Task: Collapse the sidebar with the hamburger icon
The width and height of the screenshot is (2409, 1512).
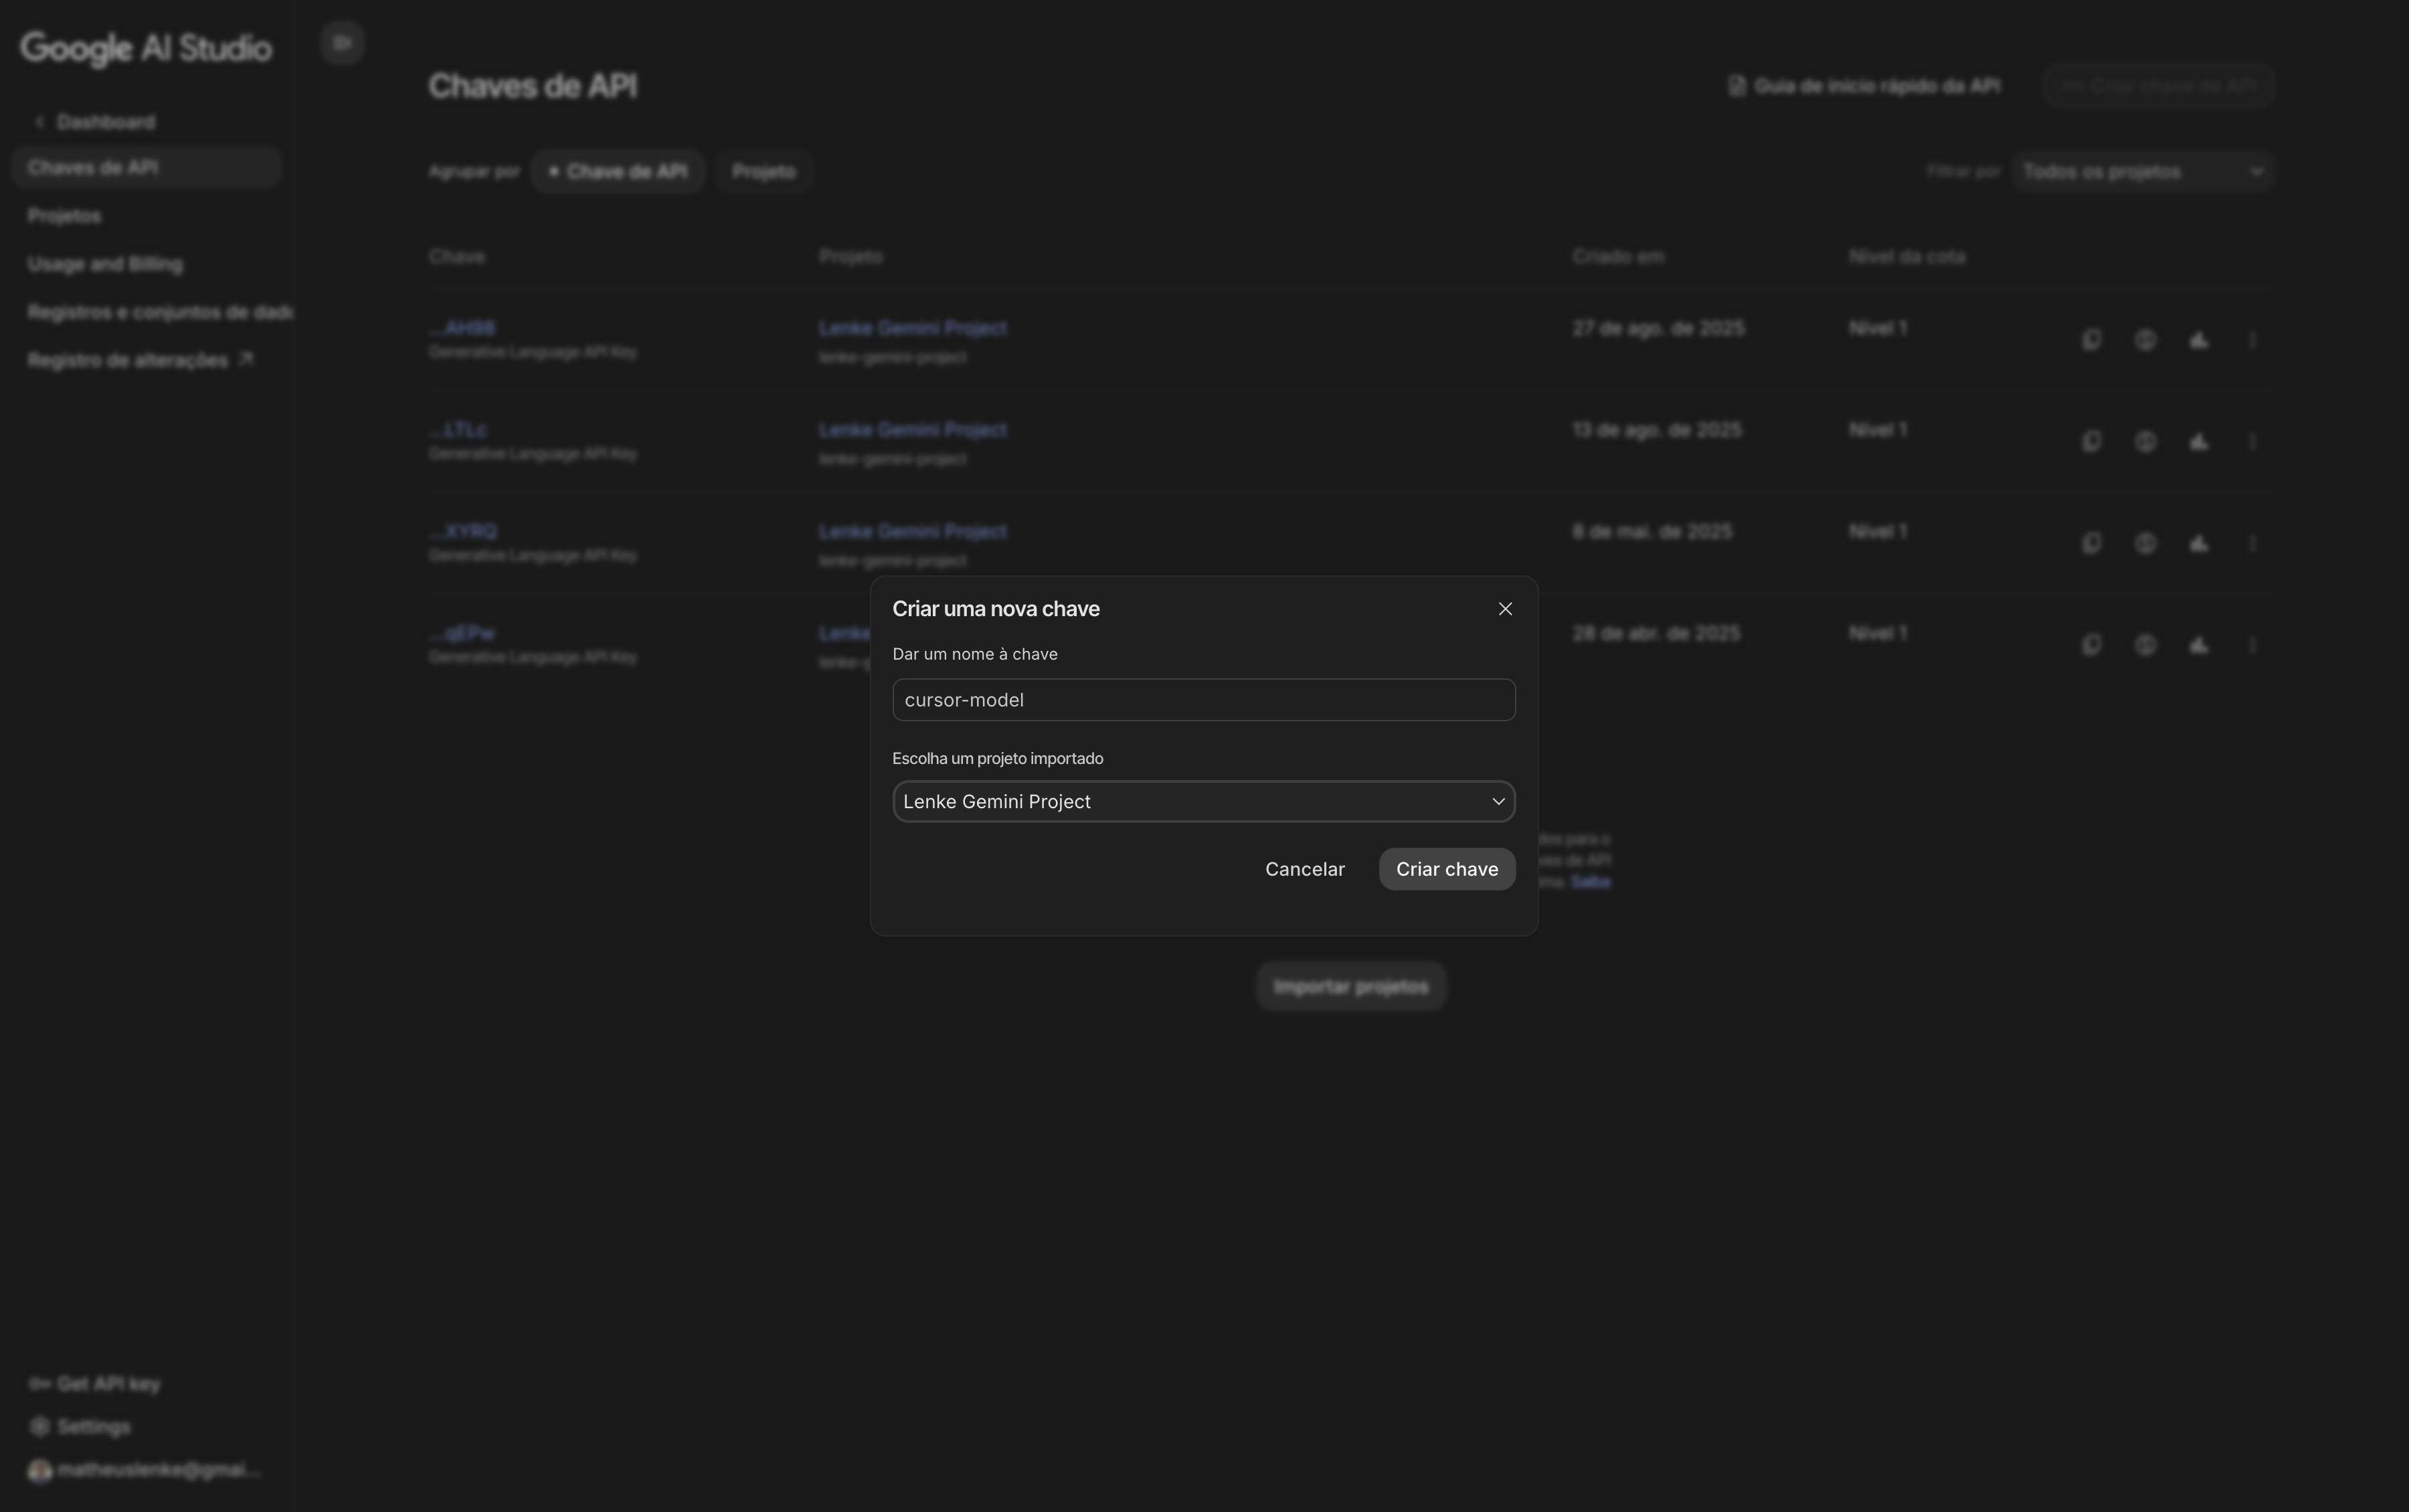Action: pyautogui.click(x=342, y=42)
